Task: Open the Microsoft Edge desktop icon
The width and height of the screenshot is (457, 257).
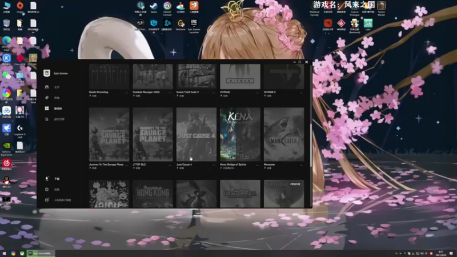Action: tap(6, 43)
